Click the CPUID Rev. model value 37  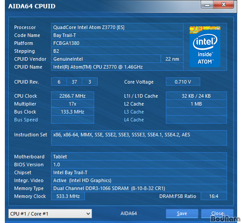point(74,82)
